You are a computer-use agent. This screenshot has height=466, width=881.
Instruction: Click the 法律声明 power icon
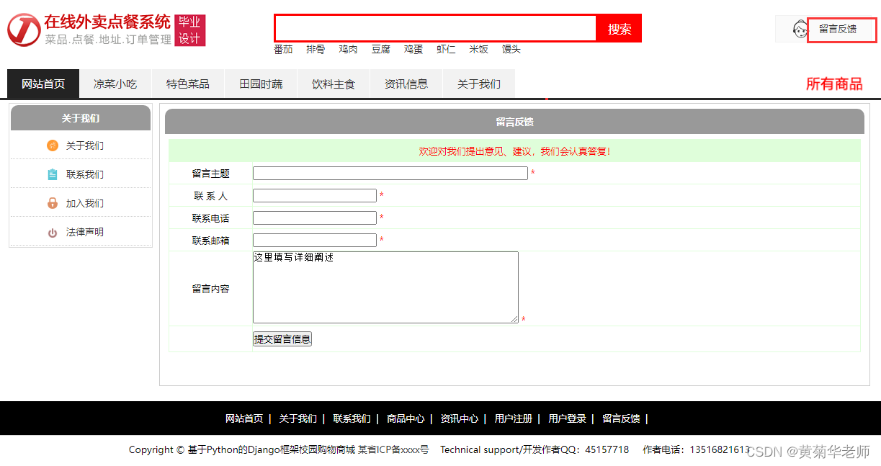[x=53, y=233]
